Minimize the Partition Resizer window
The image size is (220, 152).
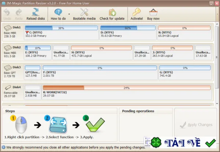(x=211, y=3)
